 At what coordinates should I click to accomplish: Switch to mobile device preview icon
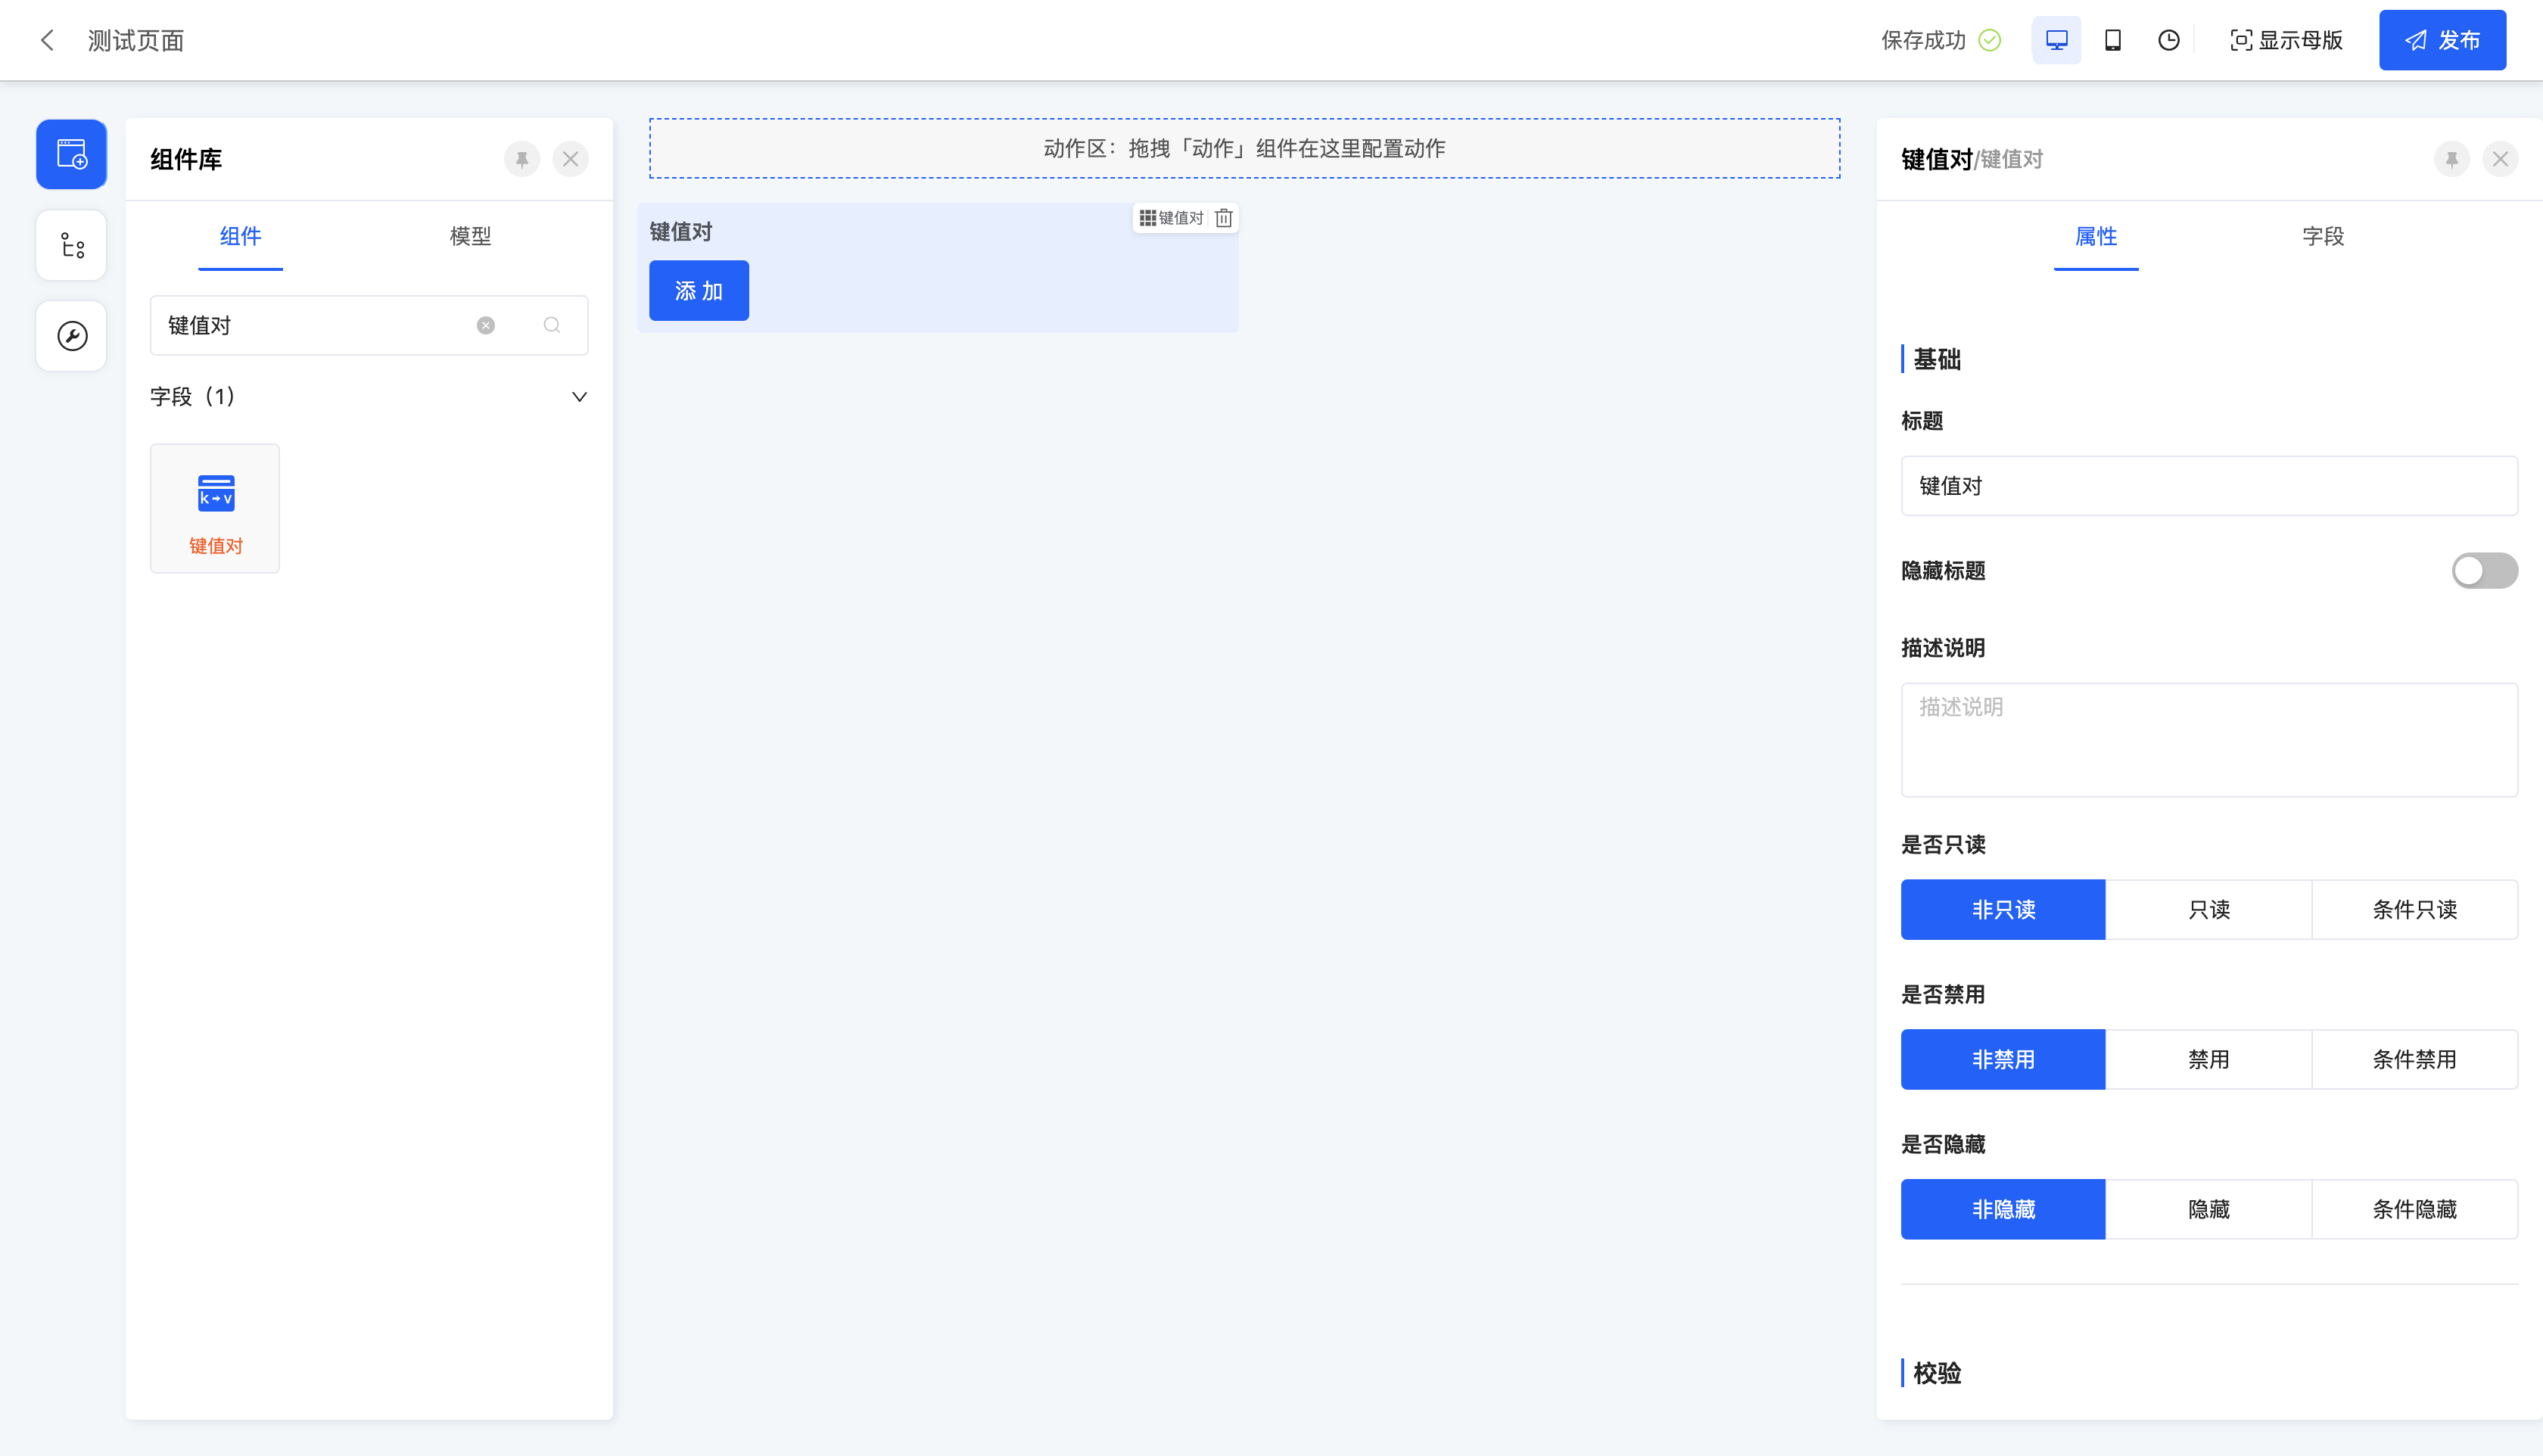[x=2112, y=40]
